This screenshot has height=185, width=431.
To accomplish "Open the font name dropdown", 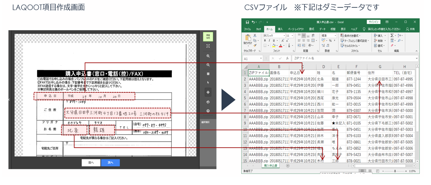I will point(284,36).
